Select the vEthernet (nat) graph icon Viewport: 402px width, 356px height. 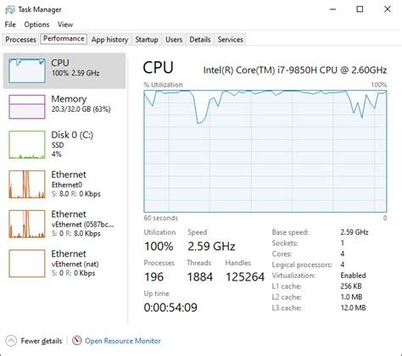(27, 264)
